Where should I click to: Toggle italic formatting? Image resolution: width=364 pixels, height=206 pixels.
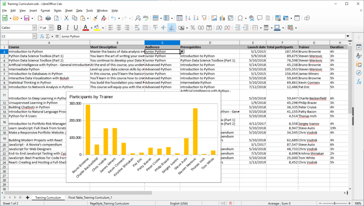[67, 27]
